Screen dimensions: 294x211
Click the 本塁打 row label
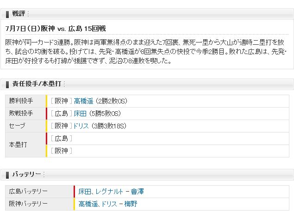pyautogui.click(x=18, y=145)
